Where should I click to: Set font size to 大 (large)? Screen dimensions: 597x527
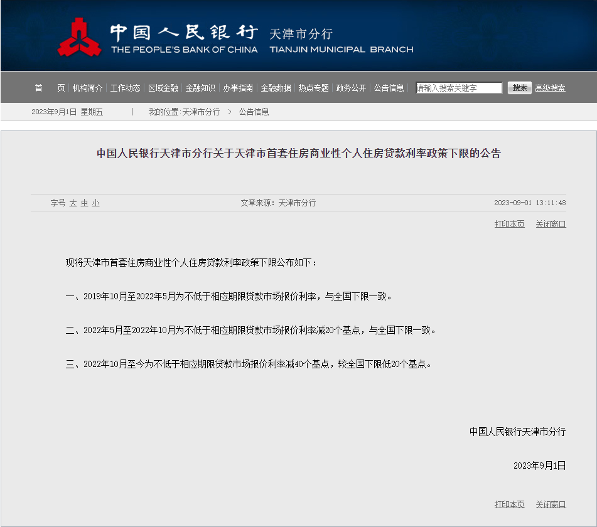point(73,203)
